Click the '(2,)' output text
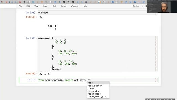This screenshot has height=100, width=177. point(41,17)
